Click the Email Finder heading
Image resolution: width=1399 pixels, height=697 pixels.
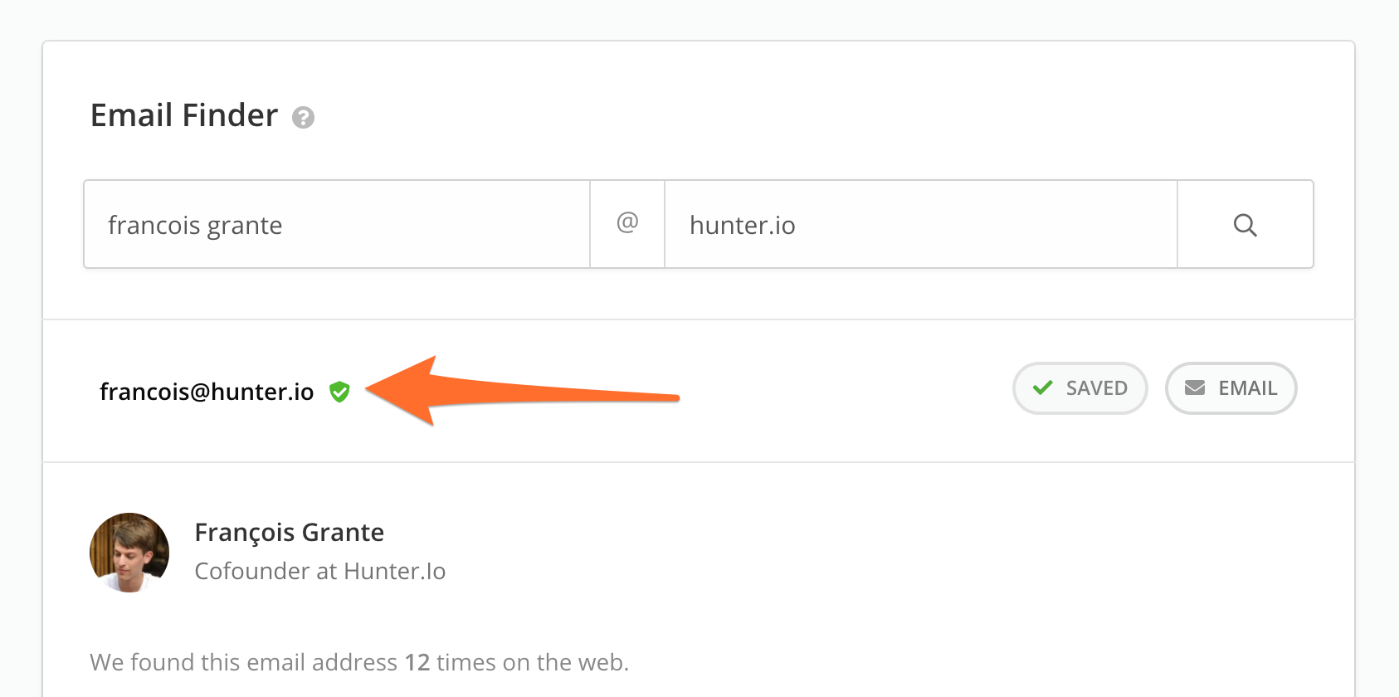[x=184, y=115]
